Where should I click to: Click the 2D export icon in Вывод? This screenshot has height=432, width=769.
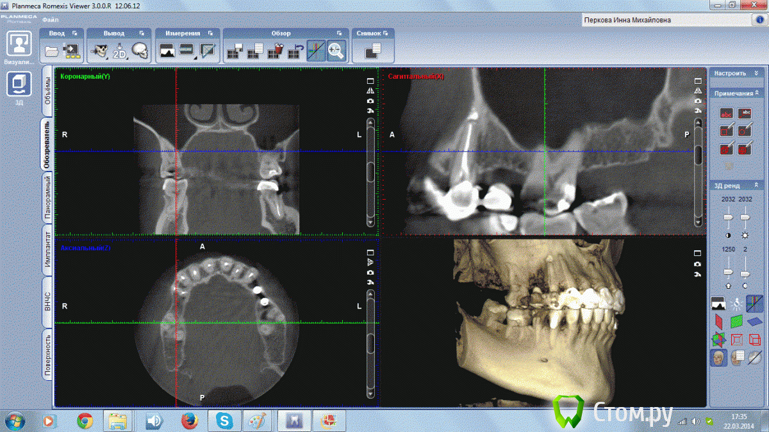coord(119,51)
